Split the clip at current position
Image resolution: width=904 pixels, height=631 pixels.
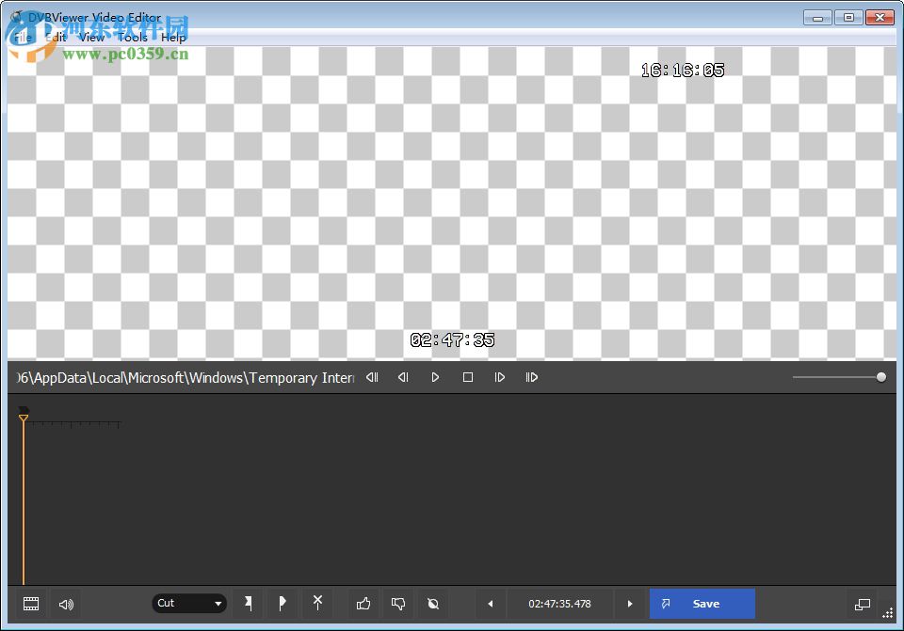click(x=317, y=604)
